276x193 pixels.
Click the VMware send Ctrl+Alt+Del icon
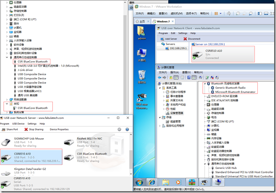tap(229, 13)
